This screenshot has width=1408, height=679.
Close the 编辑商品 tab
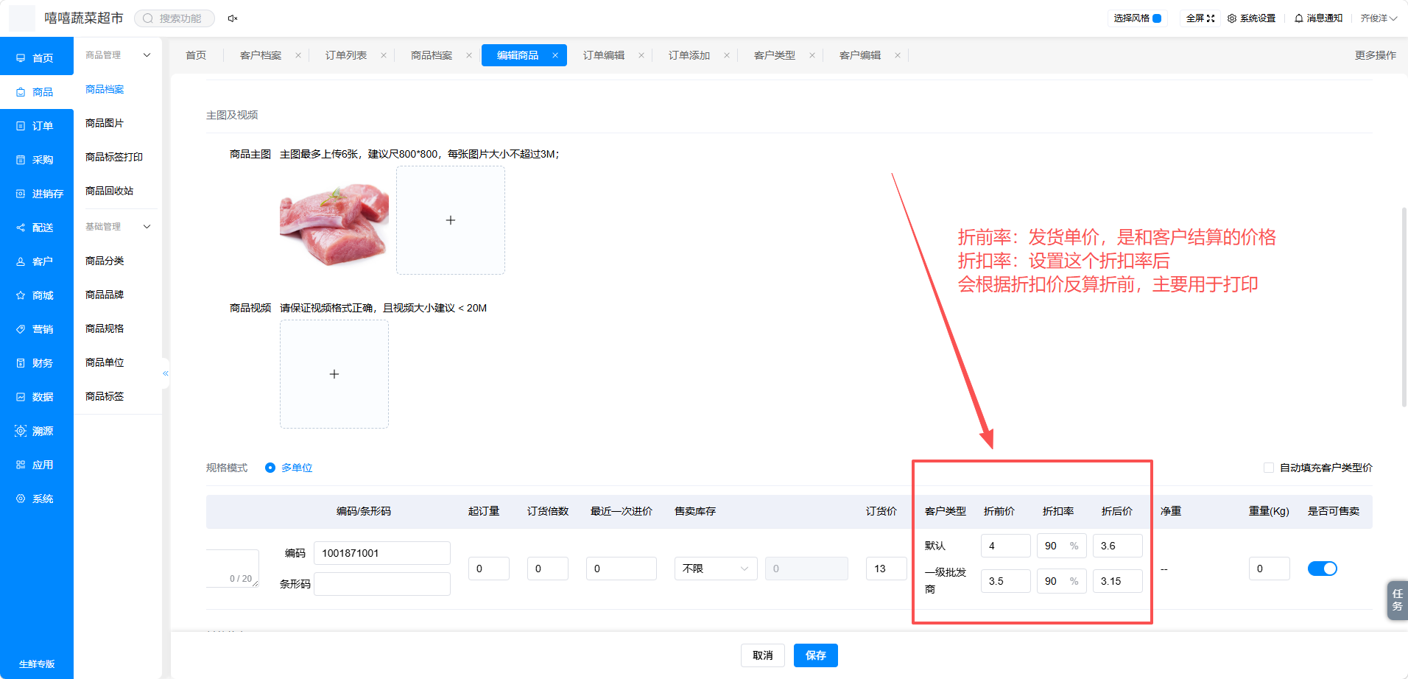pos(555,55)
